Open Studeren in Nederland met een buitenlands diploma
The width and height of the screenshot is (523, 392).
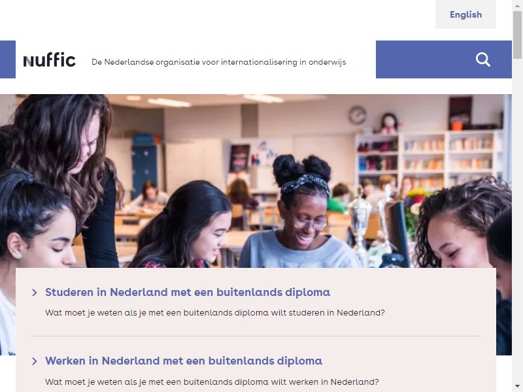tap(188, 292)
